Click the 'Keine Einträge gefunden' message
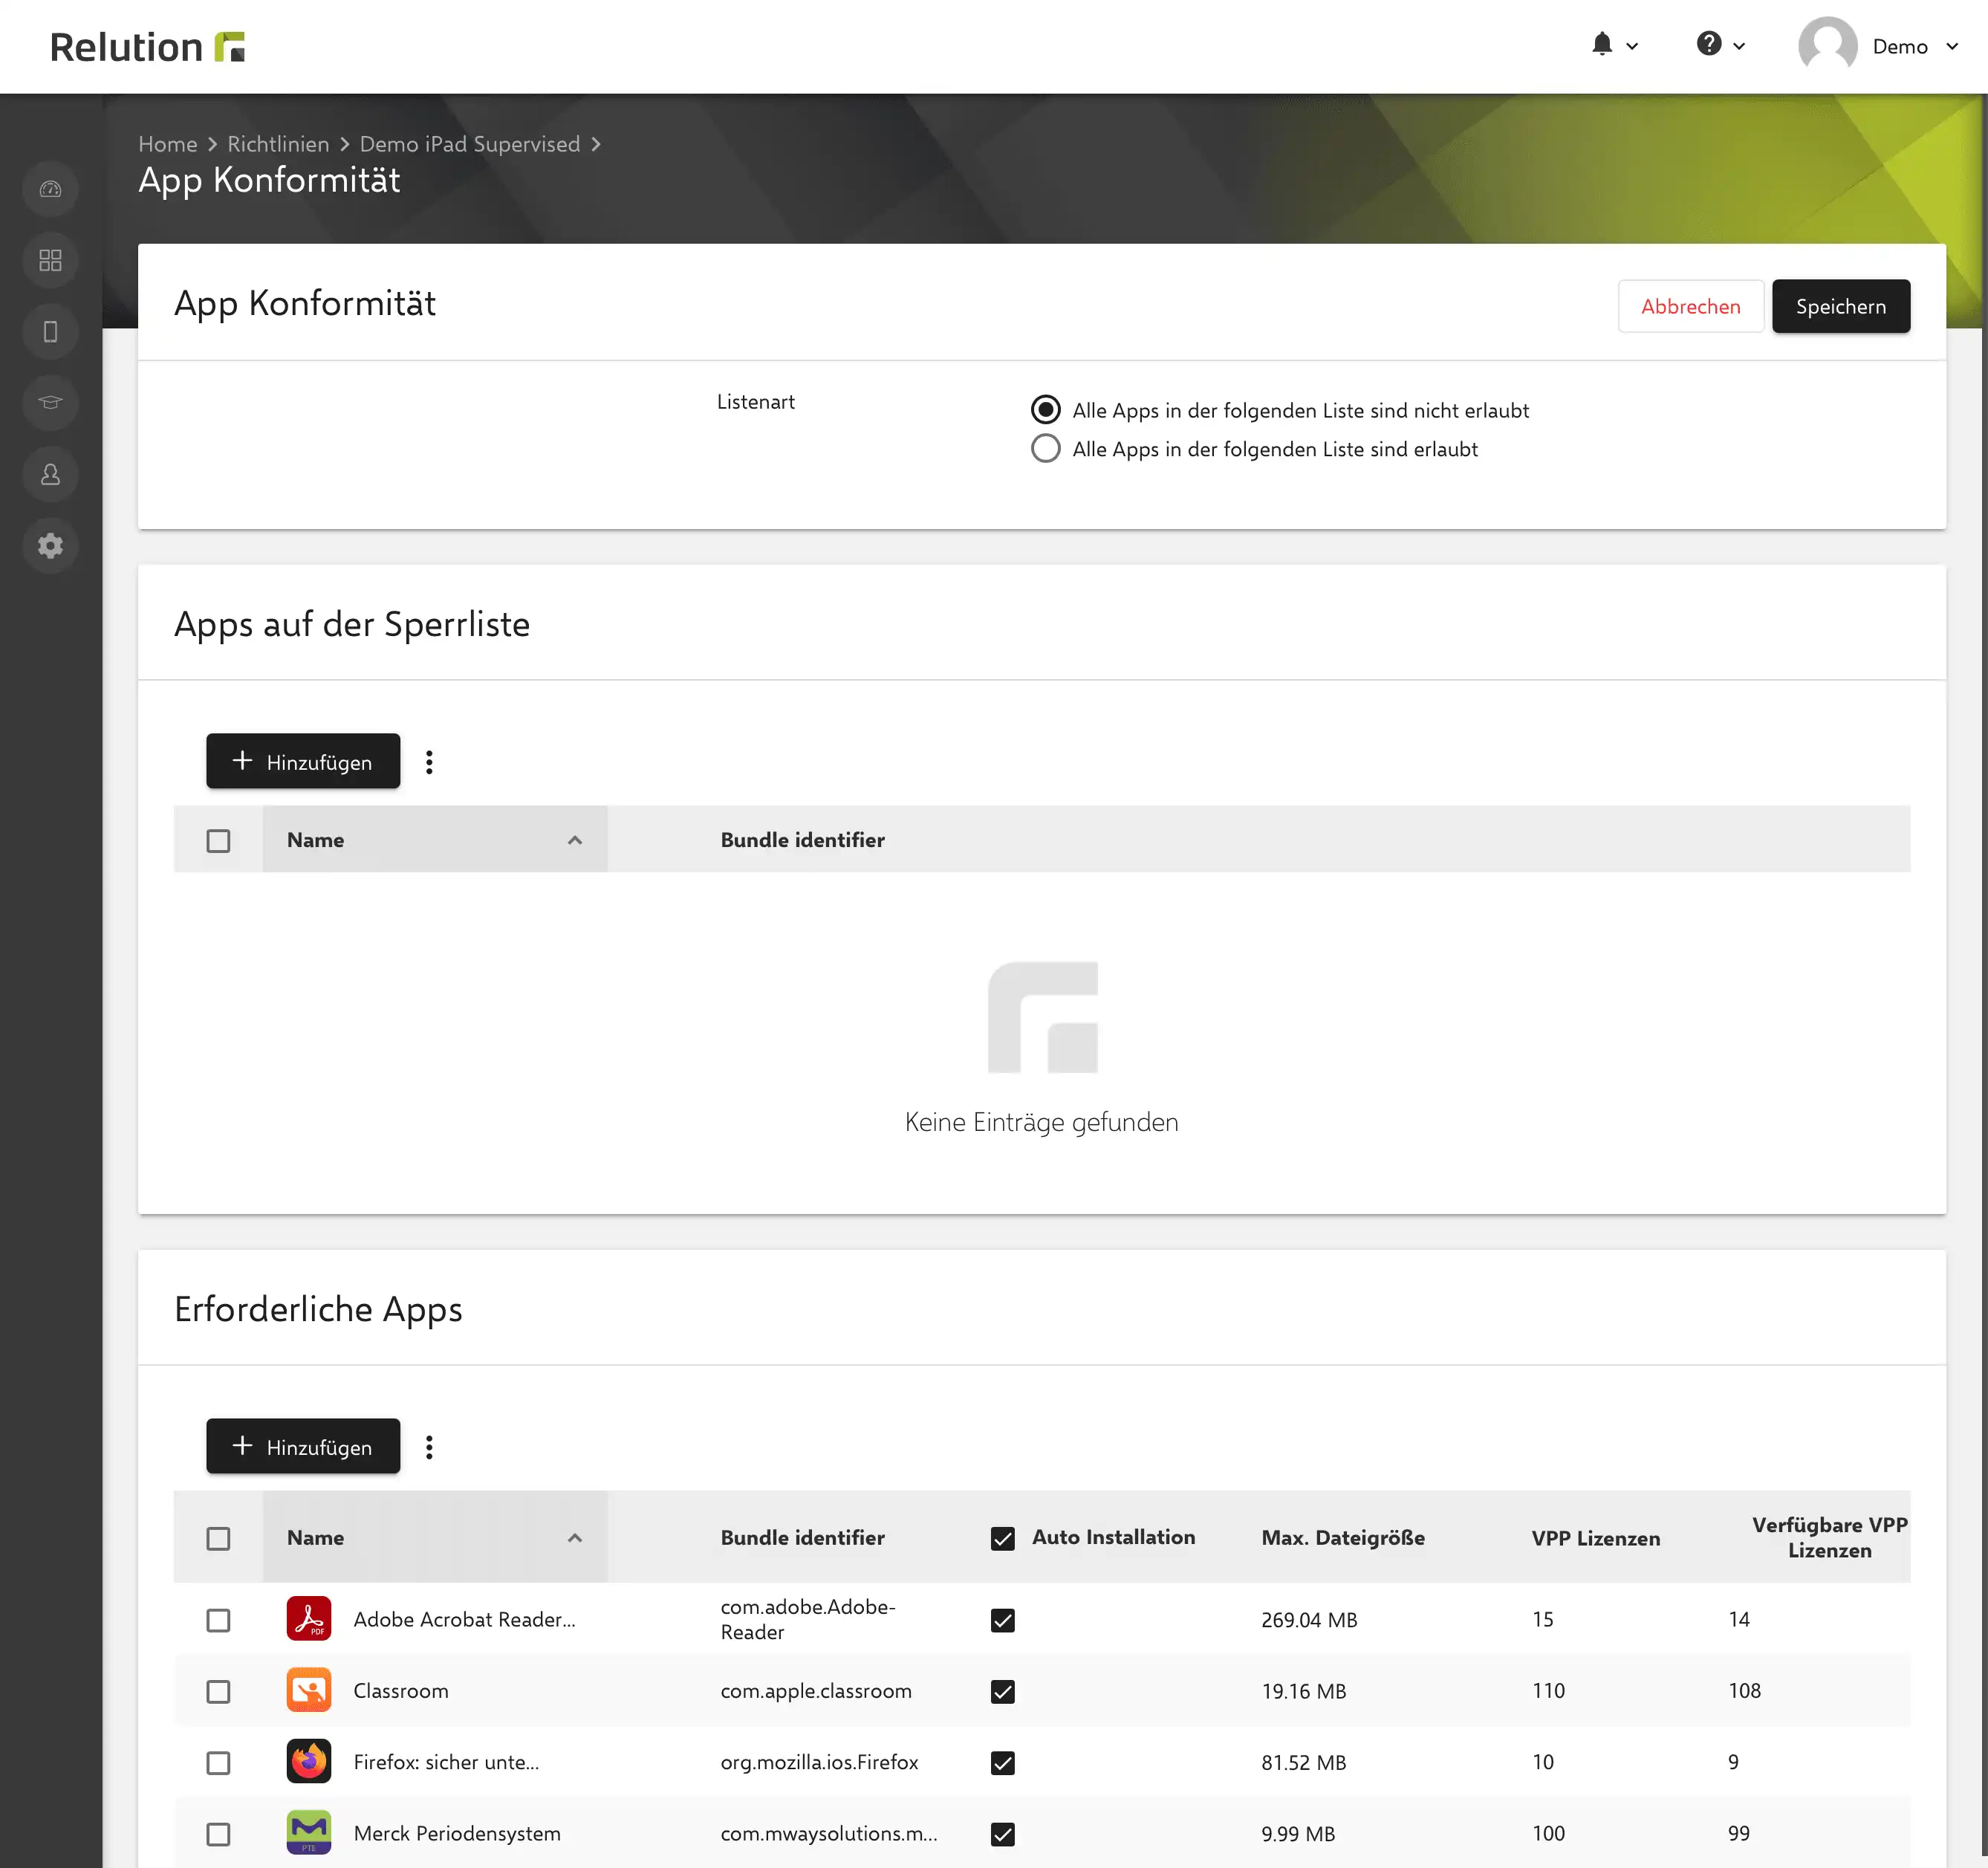The image size is (1988, 1868). pos(1041,1122)
